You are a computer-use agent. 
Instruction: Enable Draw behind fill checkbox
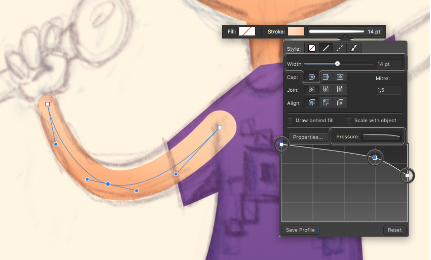(291, 121)
